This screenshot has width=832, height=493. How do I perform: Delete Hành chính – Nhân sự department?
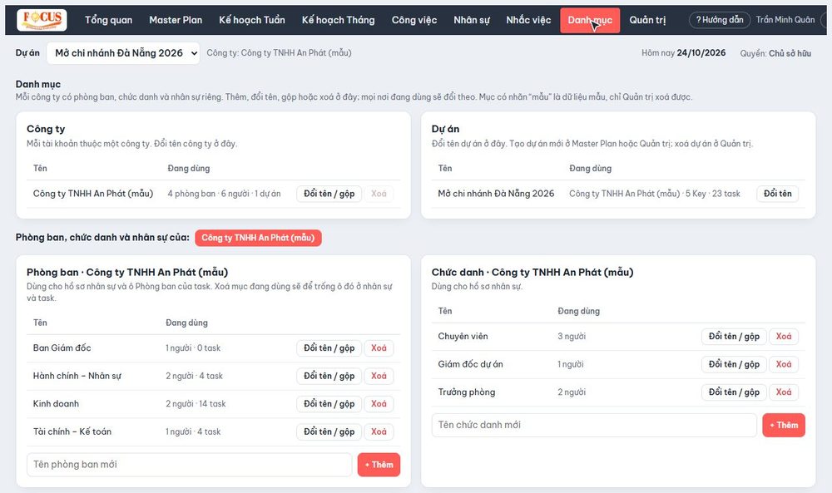[379, 376]
